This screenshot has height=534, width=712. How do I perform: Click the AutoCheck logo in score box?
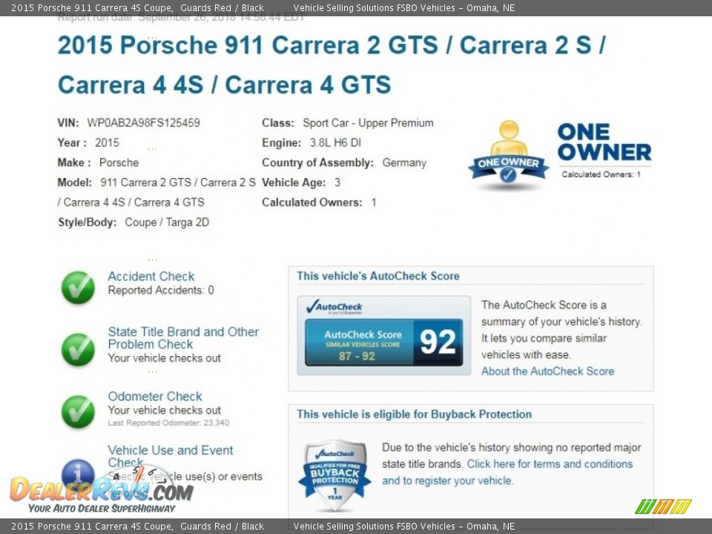coord(334,307)
